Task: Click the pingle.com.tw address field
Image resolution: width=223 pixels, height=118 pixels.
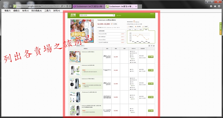Action: coord(38,6)
